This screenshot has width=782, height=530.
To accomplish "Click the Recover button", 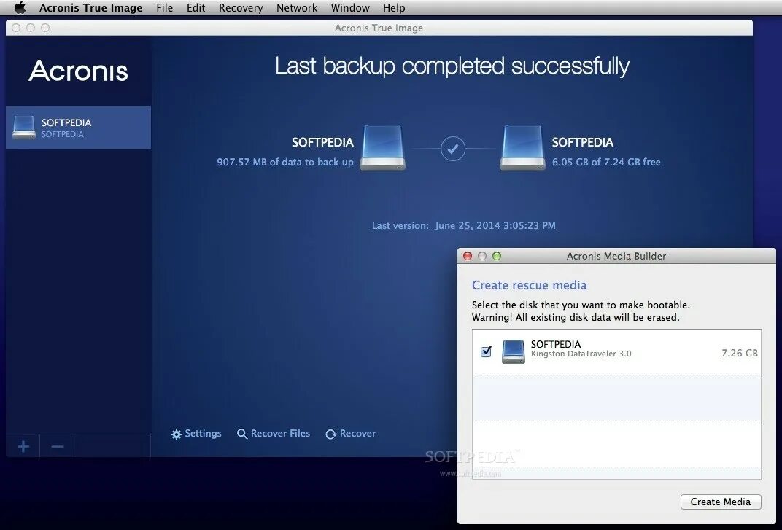I will pos(351,434).
